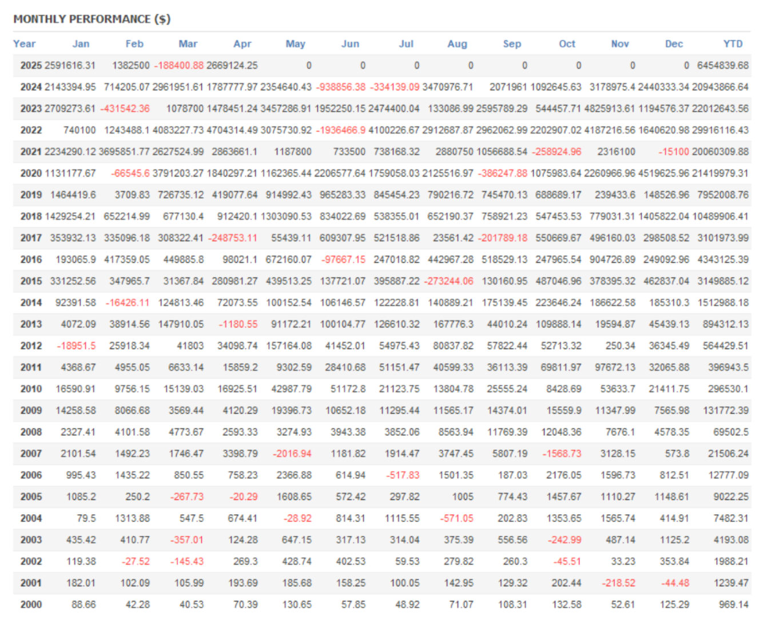
Task: Sort by the Feb column header
Action: pos(135,43)
